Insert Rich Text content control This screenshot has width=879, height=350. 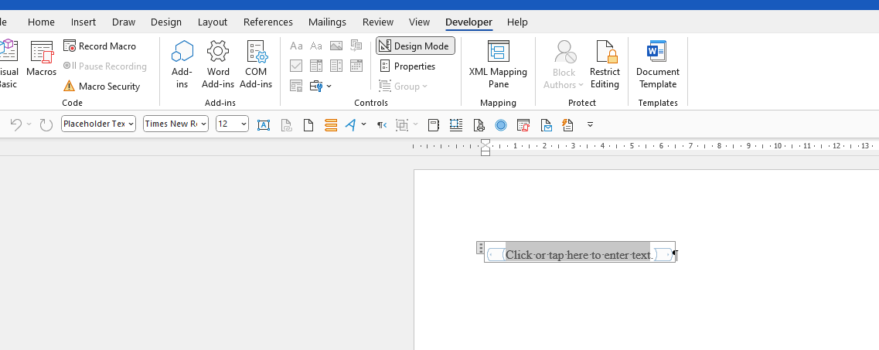point(297,46)
